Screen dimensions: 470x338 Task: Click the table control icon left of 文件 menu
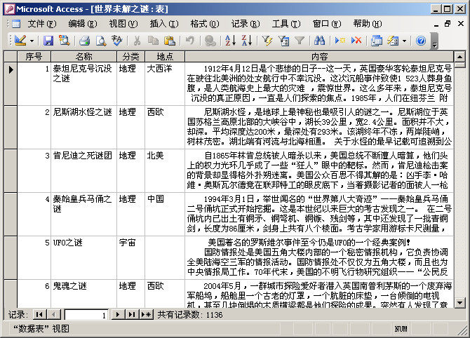tap(16, 24)
